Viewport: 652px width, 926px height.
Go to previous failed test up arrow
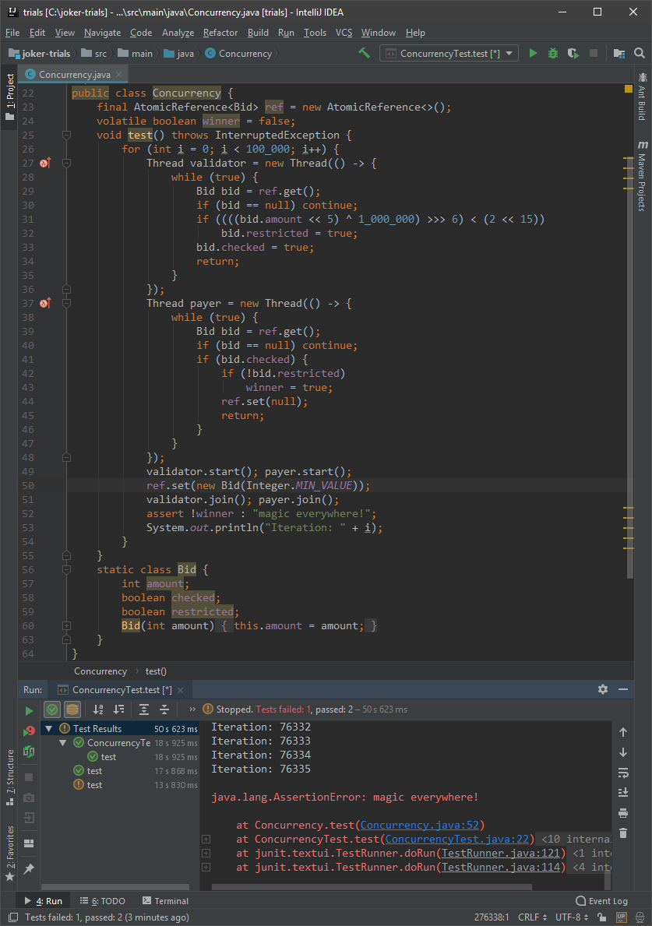623,732
